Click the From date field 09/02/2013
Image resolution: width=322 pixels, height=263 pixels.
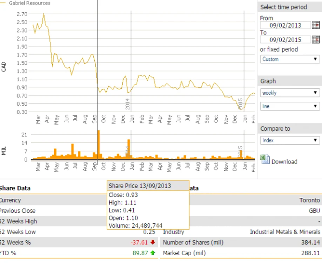pyautogui.click(x=286, y=25)
